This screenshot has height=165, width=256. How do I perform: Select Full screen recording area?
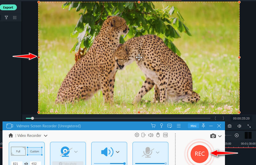(x=18, y=151)
